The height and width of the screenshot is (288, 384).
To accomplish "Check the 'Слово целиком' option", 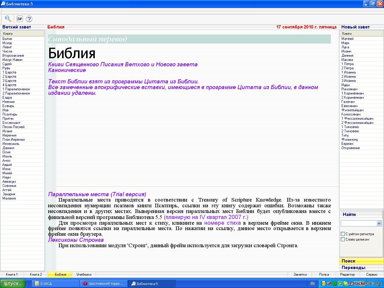I will click(x=343, y=239).
